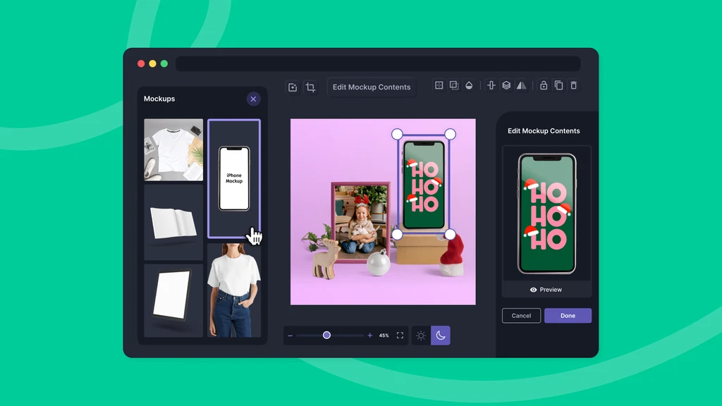This screenshot has height=406, width=722.
Task: Close the Mockups panel
Action: pos(253,99)
